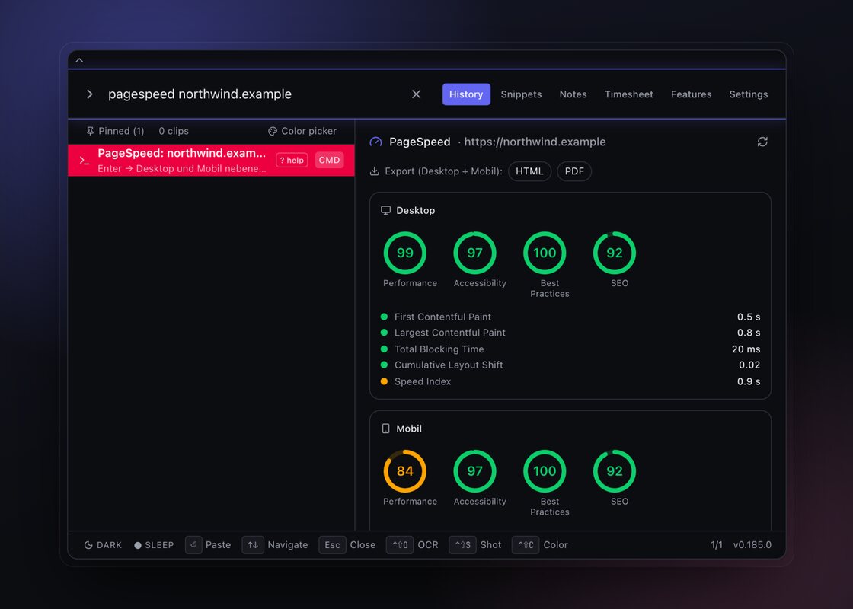
Task: Click the Total Blocking Time value 20 ms
Action: pyautogui.click(x=746, y=349)
